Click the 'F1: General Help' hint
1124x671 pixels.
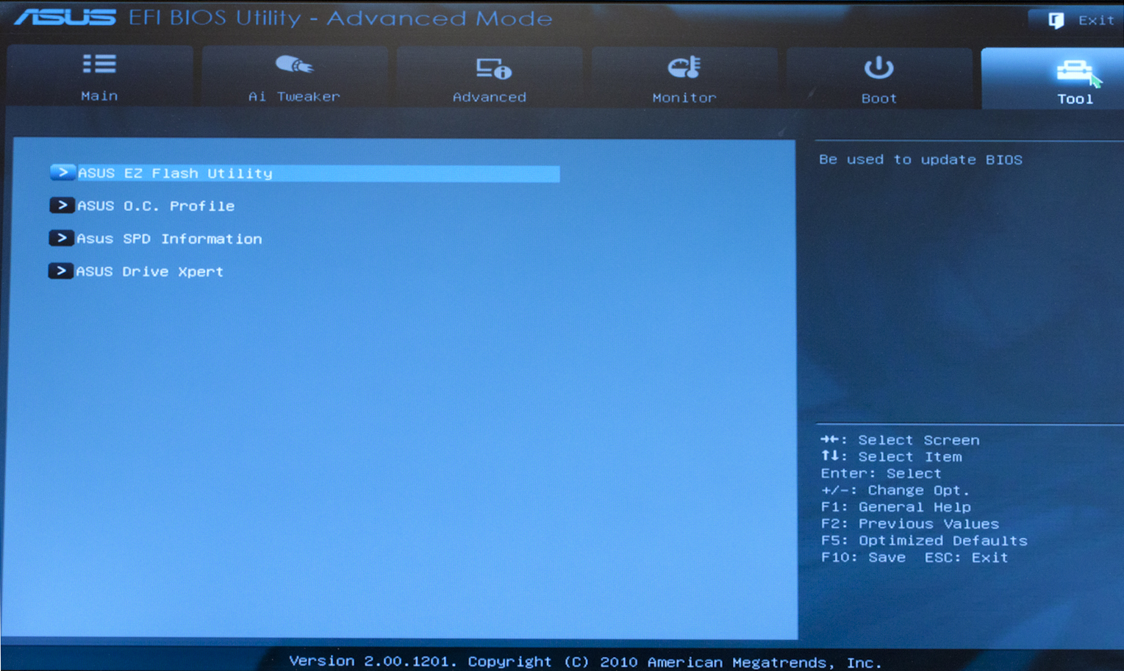(895, 507)
